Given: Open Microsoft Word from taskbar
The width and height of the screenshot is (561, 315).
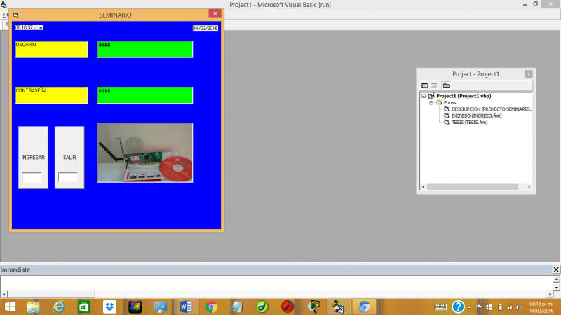Looking at the screenshot, I should [186, 307].
